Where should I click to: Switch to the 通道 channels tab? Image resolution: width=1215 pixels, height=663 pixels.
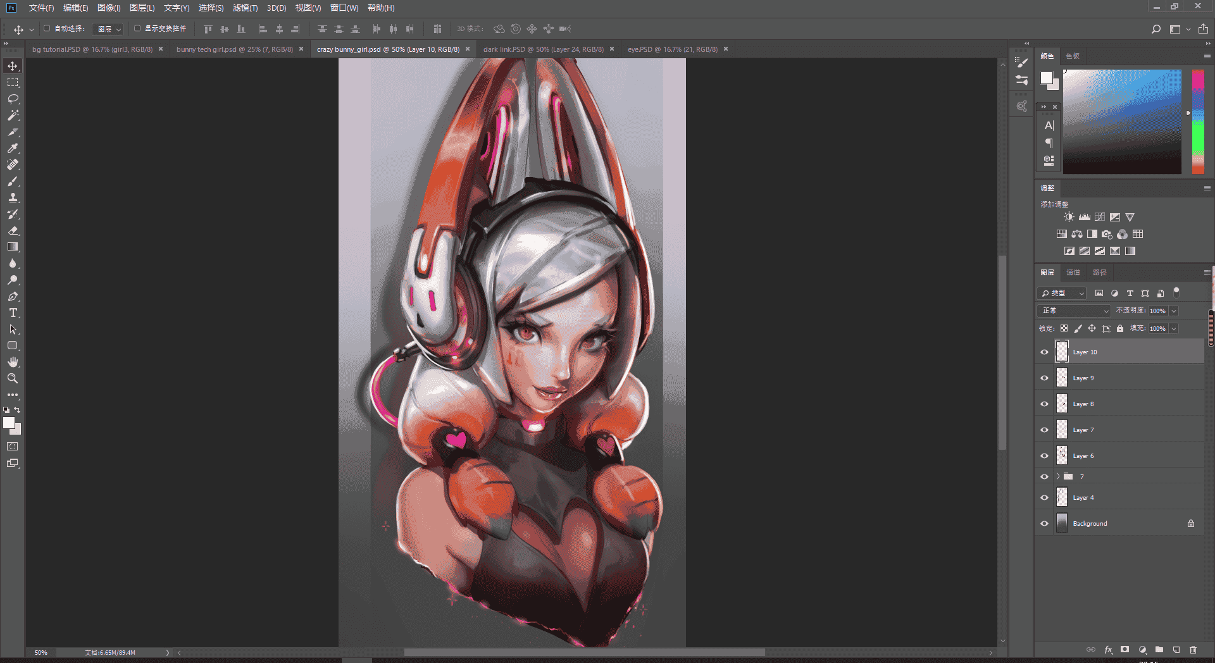coord(1073,273)
